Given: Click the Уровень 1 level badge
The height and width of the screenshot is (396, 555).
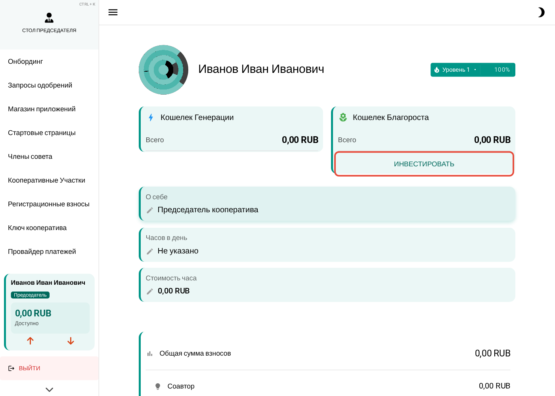Looking at the screenshot, I should coord(473,70).
